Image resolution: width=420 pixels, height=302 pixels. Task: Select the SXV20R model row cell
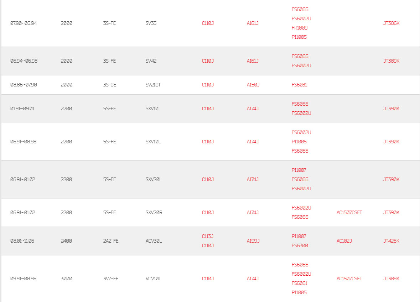click(154, 212)
